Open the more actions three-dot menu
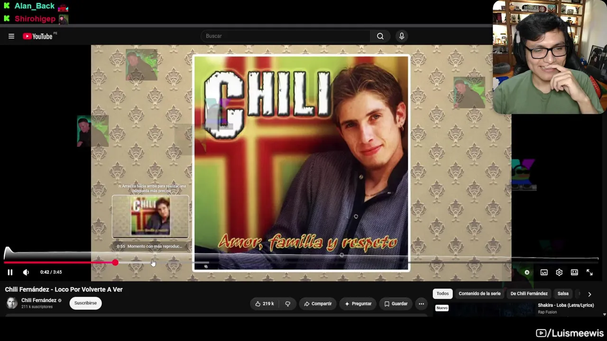Screen dimensions: 607x341 coord(421,304)
